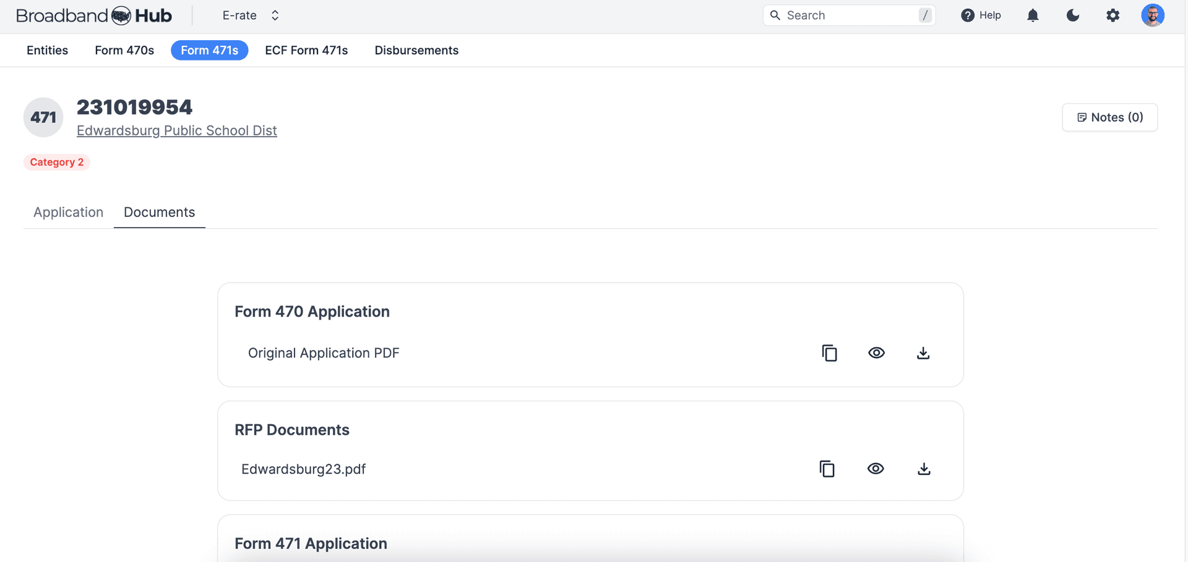This screenshot has width=1188, height=562.
Task: Preview Edwardsburg23.pdf with the eye icon
Action: (876, 469)
